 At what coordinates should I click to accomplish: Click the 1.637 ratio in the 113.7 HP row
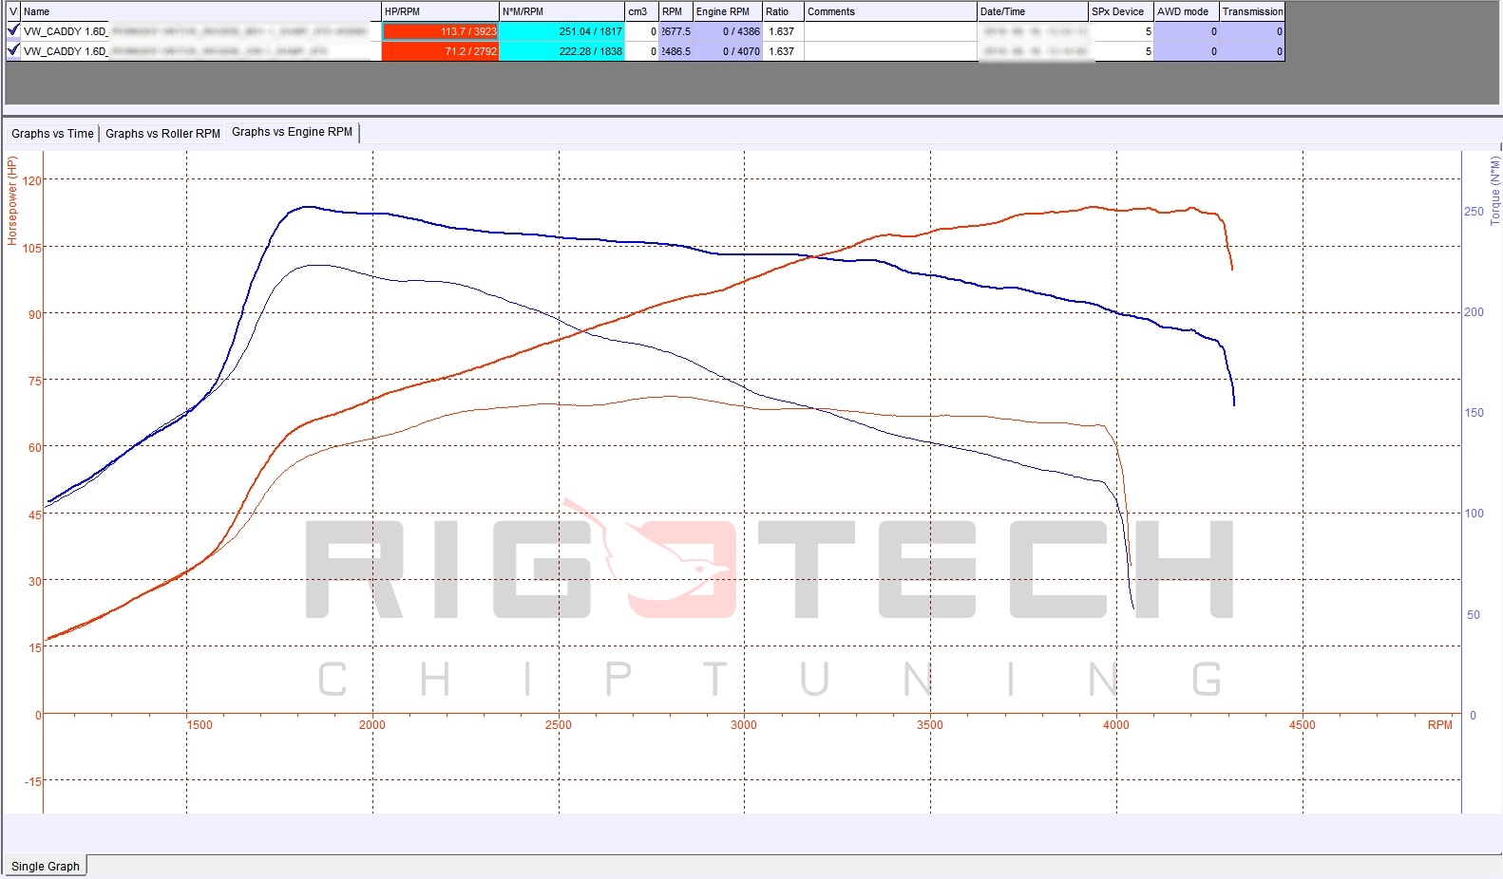click(x=783, y=31)
